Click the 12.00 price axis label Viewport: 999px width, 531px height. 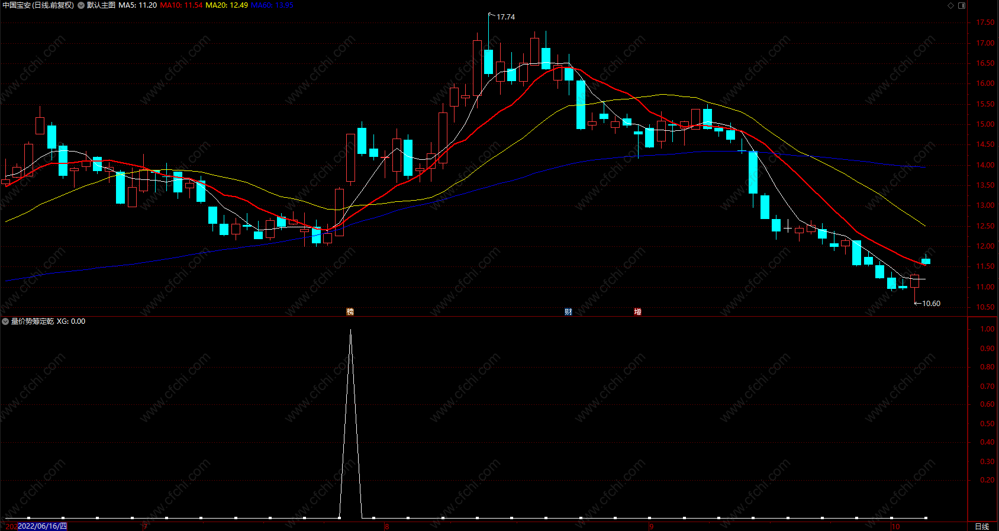coord(985,246)
